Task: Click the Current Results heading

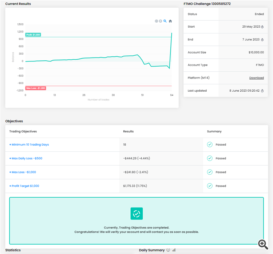Action: tap(18, 4)
